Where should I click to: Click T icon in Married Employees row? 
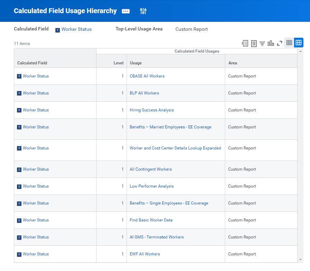19,127
